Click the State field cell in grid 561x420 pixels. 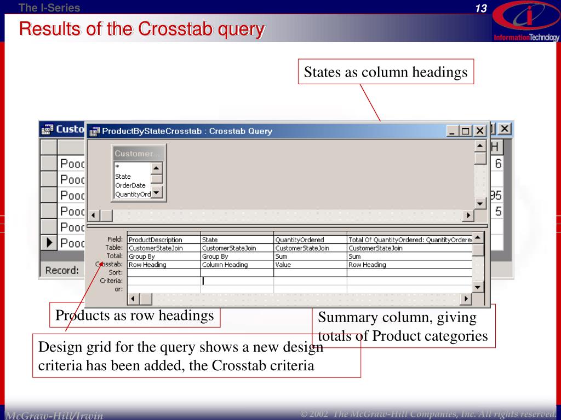(237, 240)
